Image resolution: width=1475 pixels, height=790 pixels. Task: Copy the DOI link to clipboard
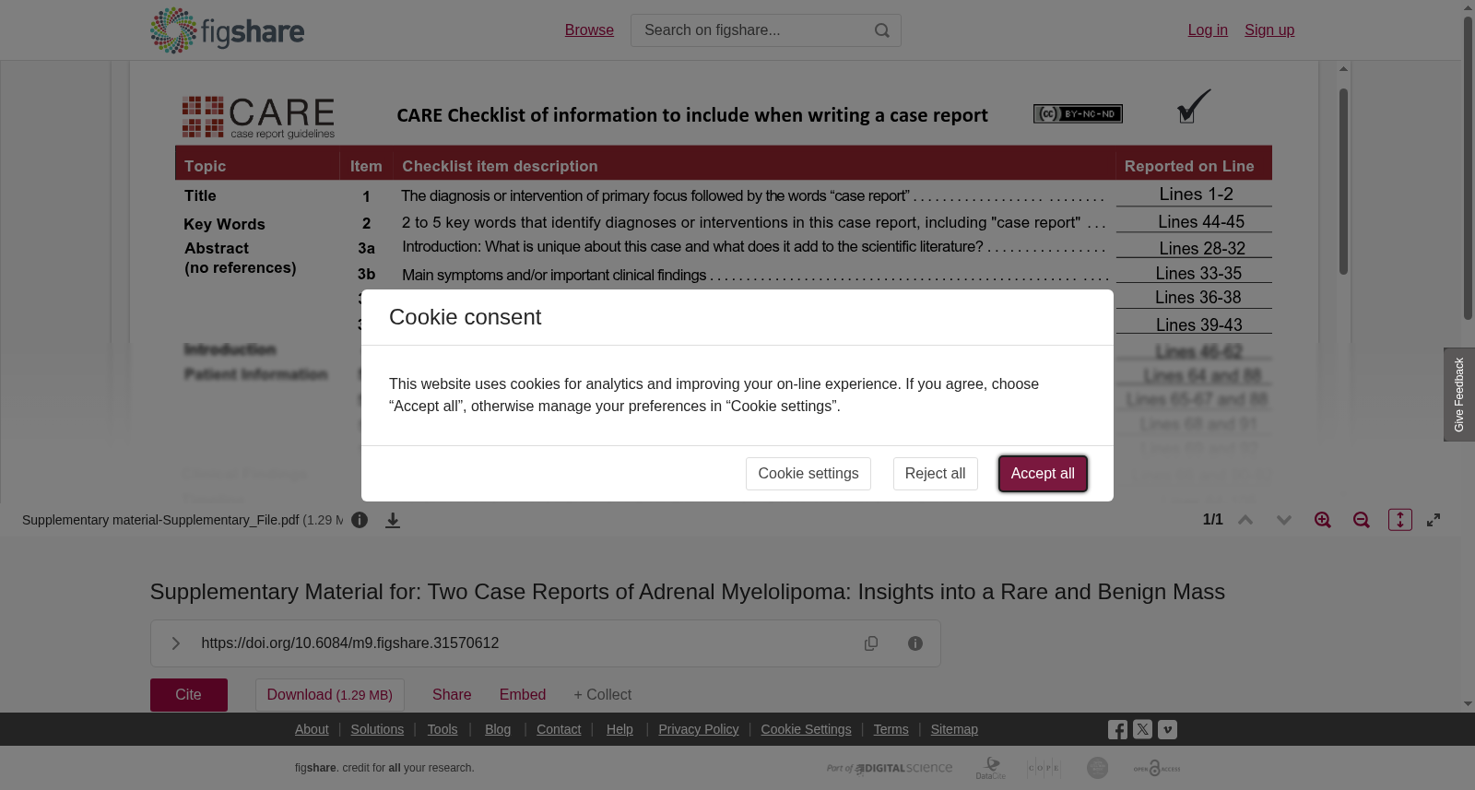(871, 643)
